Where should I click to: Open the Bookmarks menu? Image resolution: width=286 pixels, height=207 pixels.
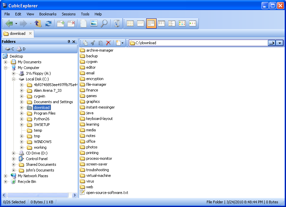pyautogui.click(x=48, y=14)
